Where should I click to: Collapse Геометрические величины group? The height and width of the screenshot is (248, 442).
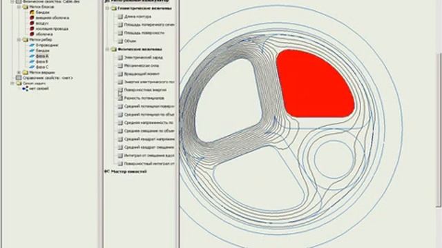pyautogui.click(x=108, y=8)
